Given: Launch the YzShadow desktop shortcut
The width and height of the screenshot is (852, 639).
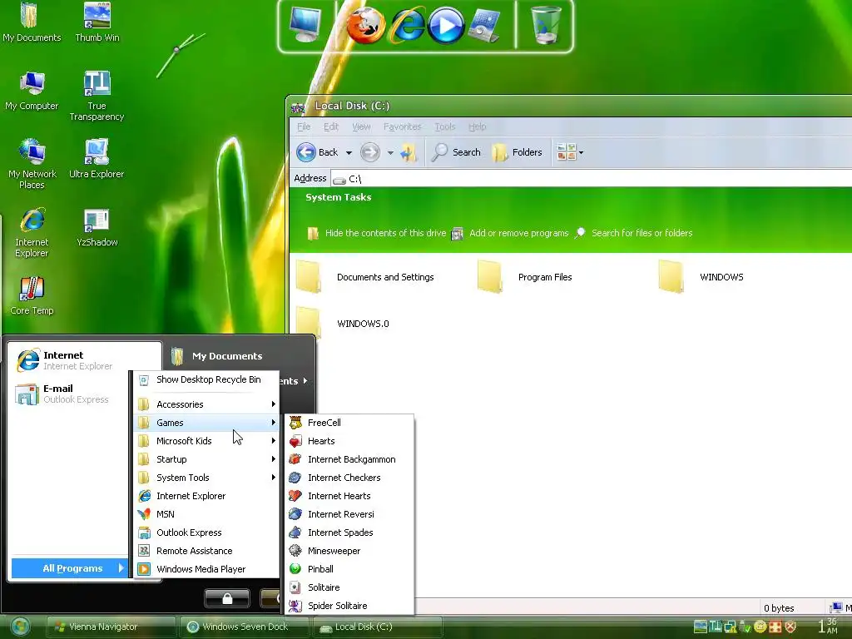Looking at the screenshot, I should [97, 227].
